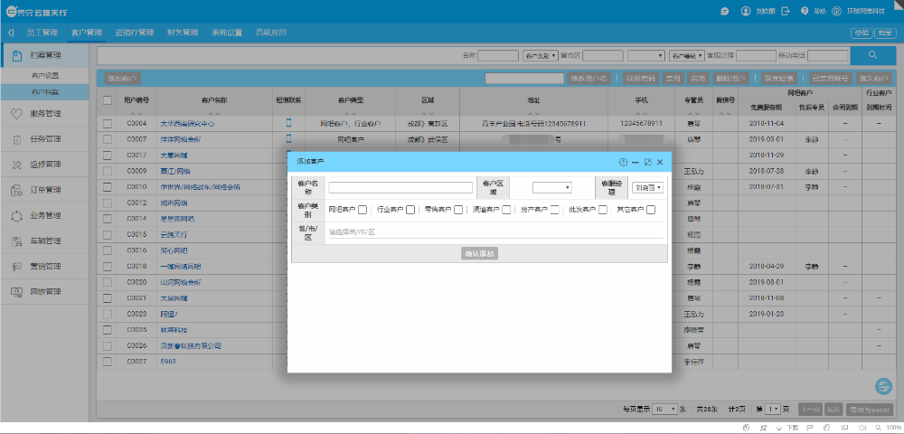Click the SMS phone icon in row C0007
The image size is (904, 434).
289,139
